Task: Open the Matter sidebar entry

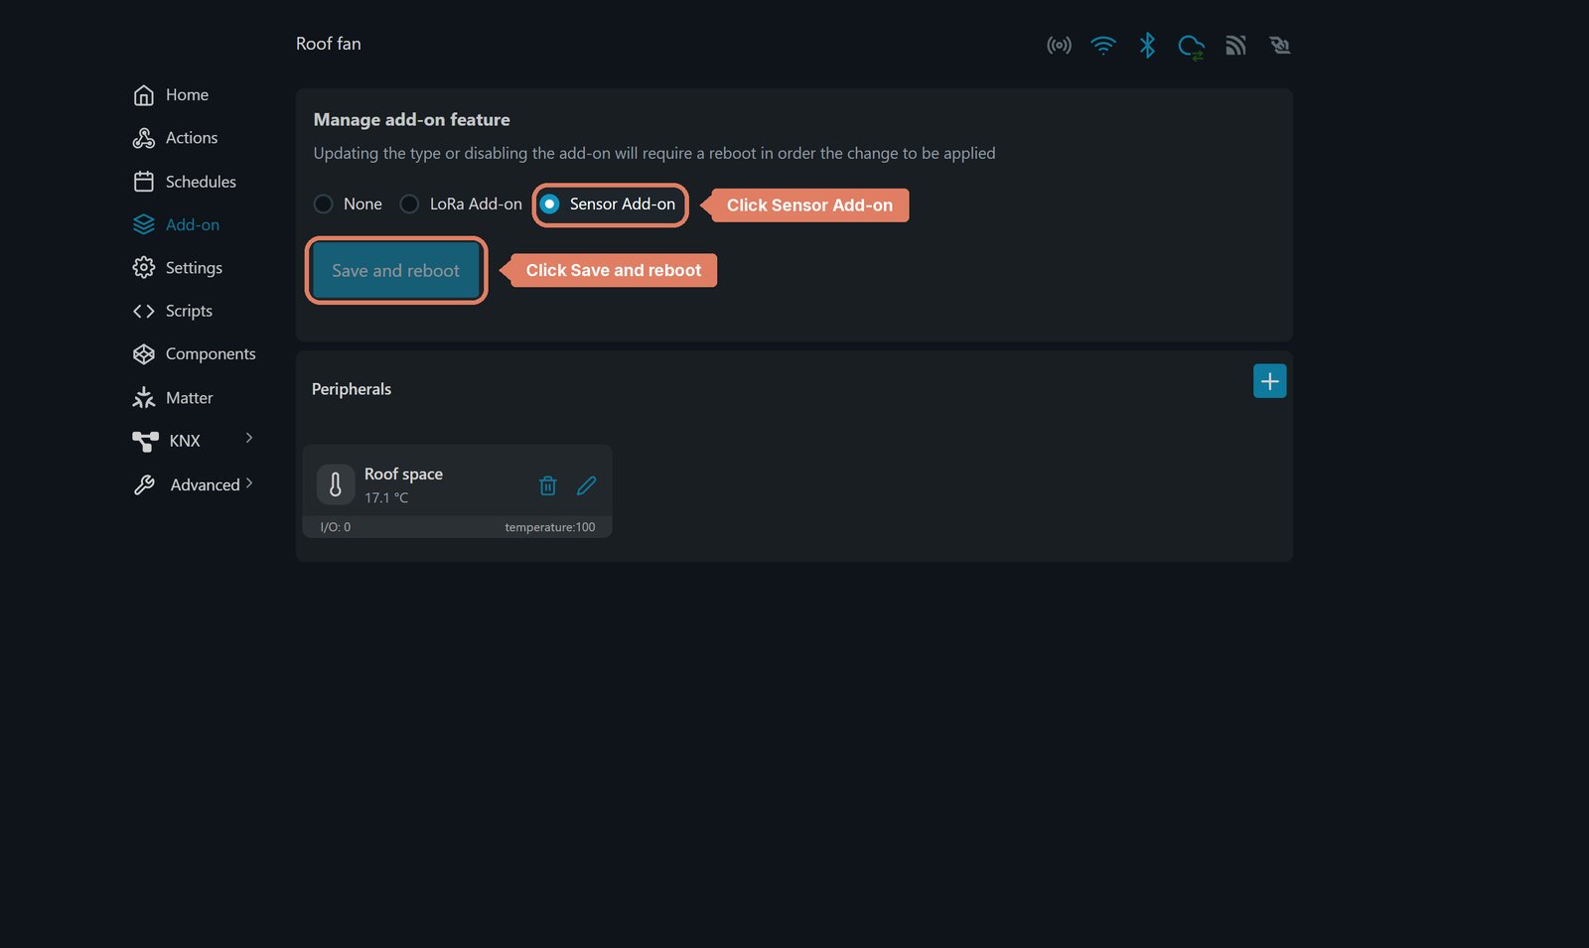Action: pos(190,398)
